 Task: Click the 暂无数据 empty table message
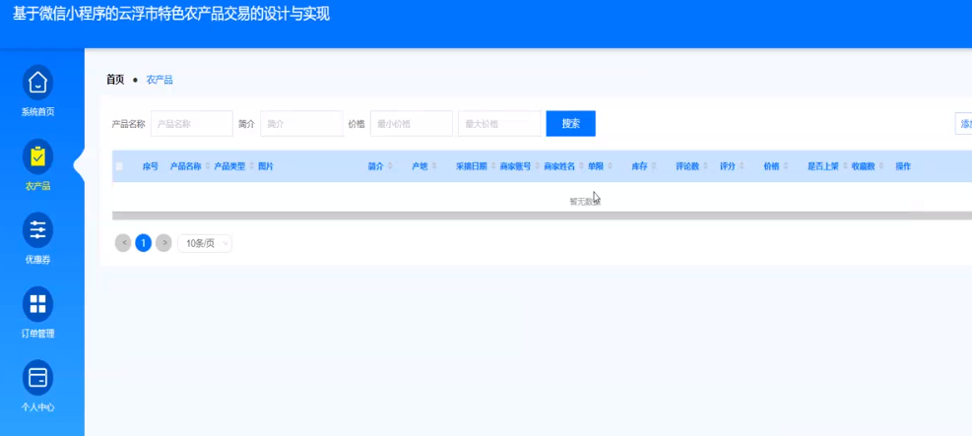coord(585,202)
